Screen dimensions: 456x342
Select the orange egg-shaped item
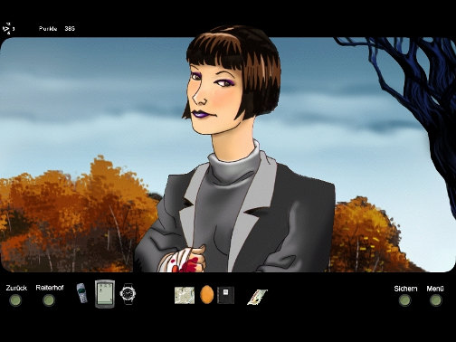(x=207, y=295)
